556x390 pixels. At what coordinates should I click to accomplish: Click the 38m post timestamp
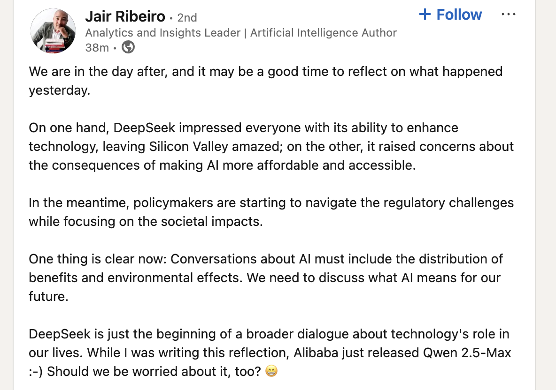97,47
